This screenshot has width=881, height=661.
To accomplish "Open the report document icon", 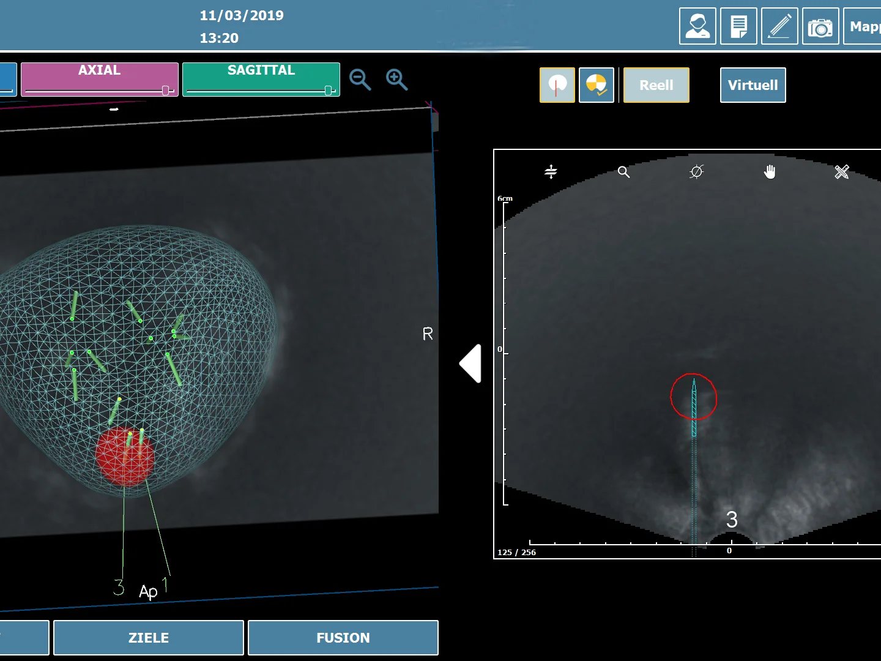I will [738, 26].
